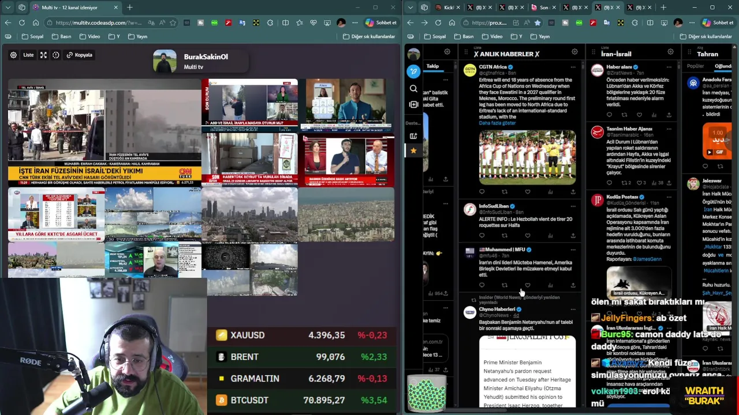This screenshot has width=739, height=415.
Task: Open Sosyal bookmarks folder in right browser
Action: point(435,36)
